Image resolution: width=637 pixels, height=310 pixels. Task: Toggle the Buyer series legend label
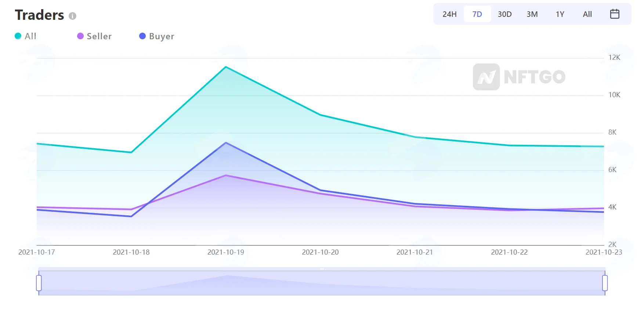tap(162, 36)
